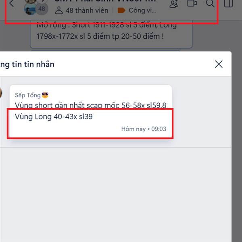Viewport: 242px width, 242px height.
Task: Click the sender avatar beside the message bubble
Action: [x=0, y=93]
